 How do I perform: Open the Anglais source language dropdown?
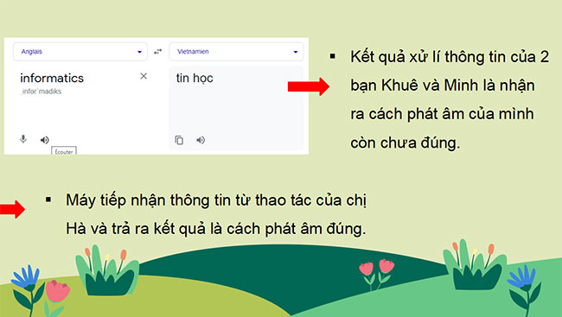[x=80, y=52]
